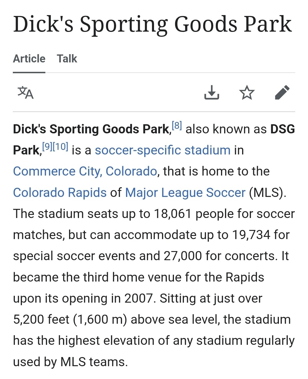
Task: Click the download page icon
Action: (x=212, y=92)
